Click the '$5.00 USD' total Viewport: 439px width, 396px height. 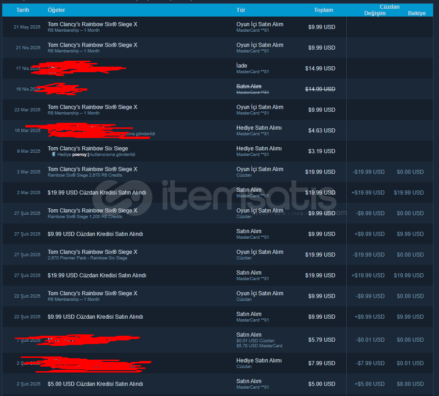click(322, 384)
